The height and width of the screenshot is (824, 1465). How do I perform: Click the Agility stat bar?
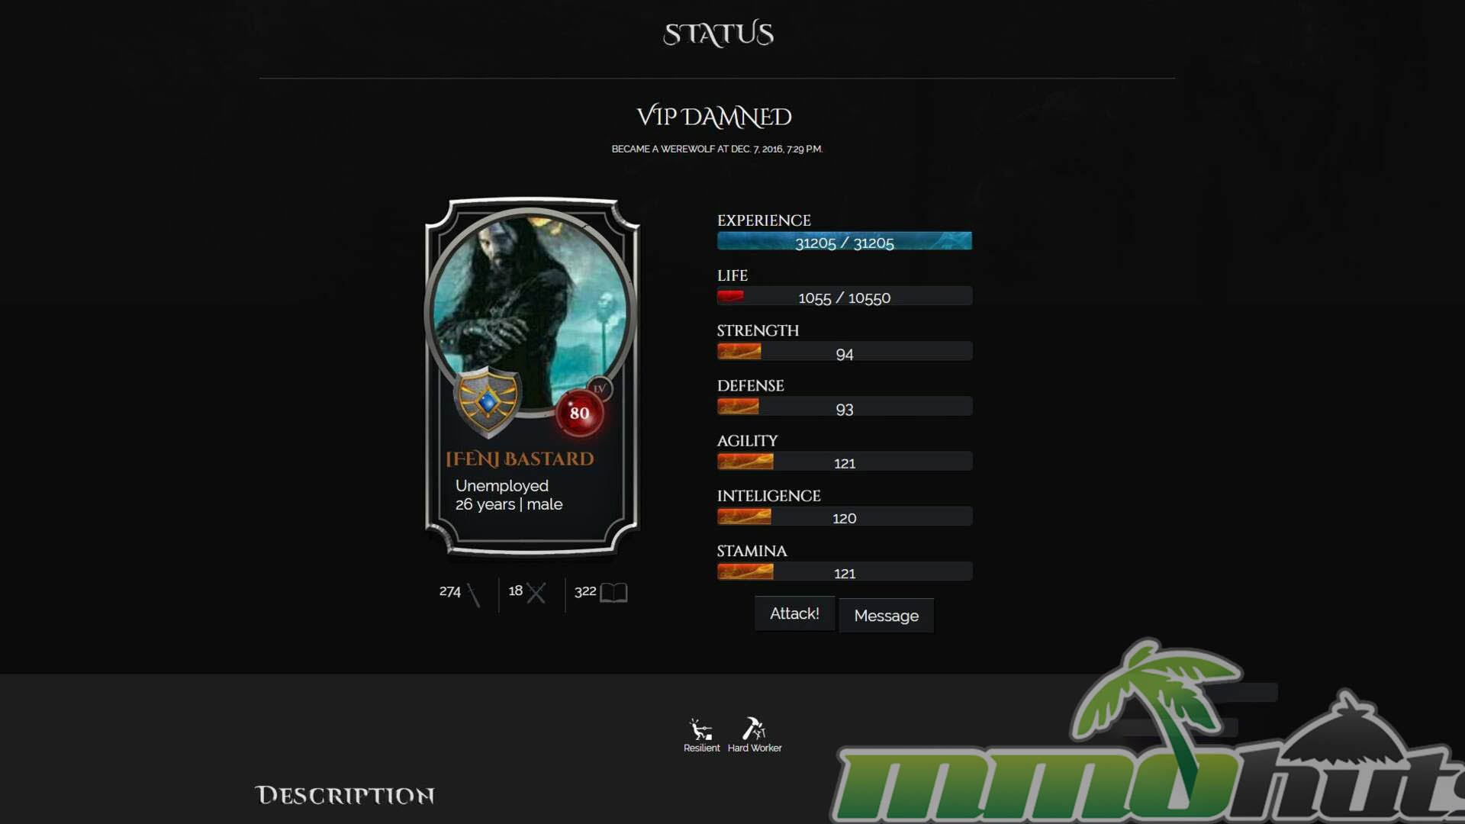(845, 462)
